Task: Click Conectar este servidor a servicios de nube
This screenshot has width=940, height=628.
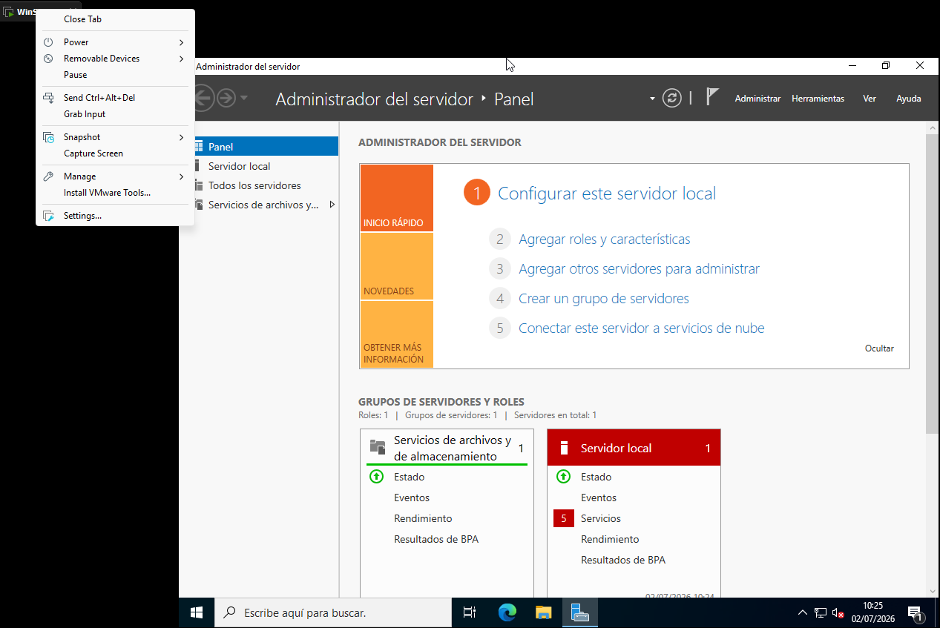Action: coord(642,328)
